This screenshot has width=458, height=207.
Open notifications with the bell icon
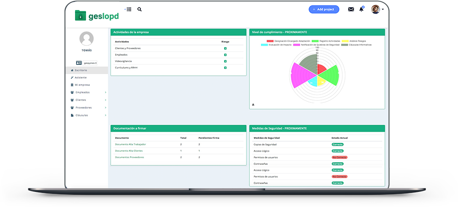tap(361, 9)
